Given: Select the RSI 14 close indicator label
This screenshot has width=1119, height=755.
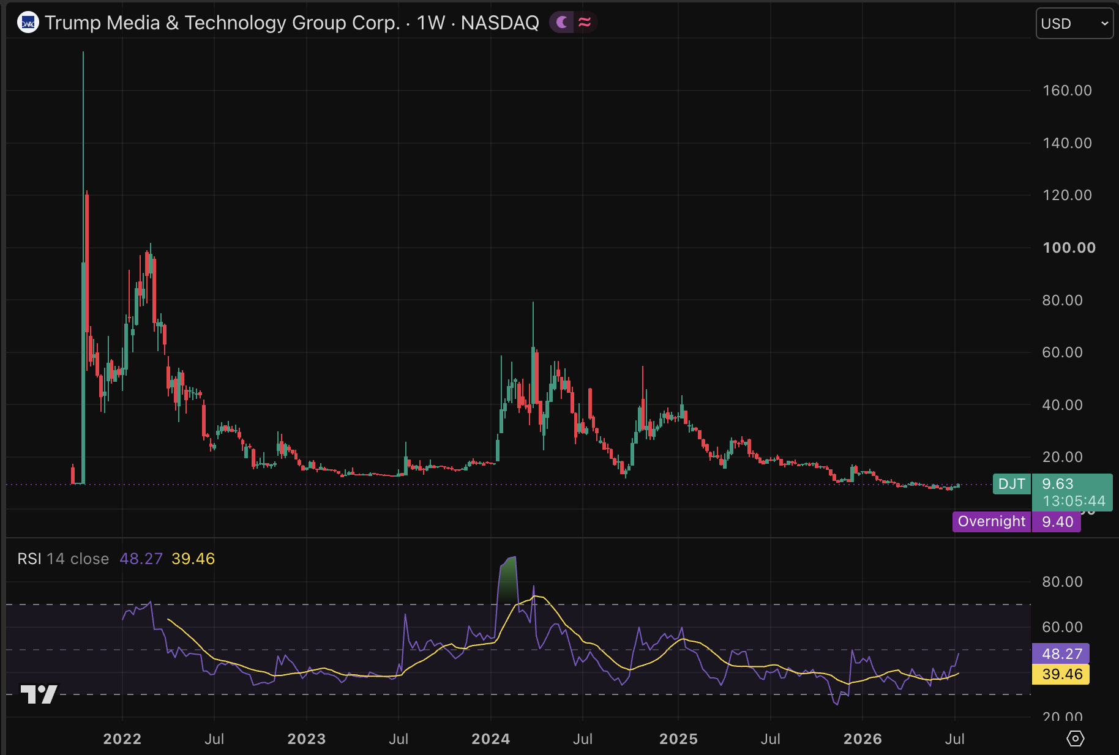Looking at the screenshot, I should [x=63, y=559].
